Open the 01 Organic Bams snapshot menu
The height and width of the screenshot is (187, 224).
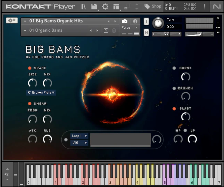[25, 30]
